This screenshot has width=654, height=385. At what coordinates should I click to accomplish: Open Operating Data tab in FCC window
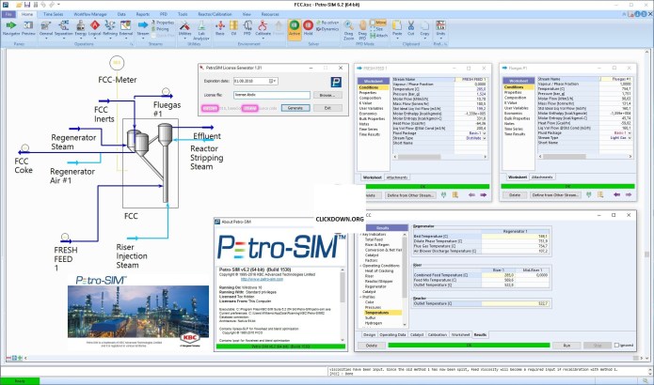(392, 334)
